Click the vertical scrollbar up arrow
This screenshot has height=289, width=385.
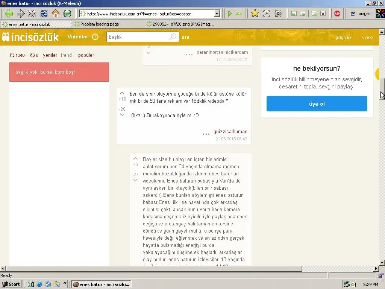pos(382,32)
